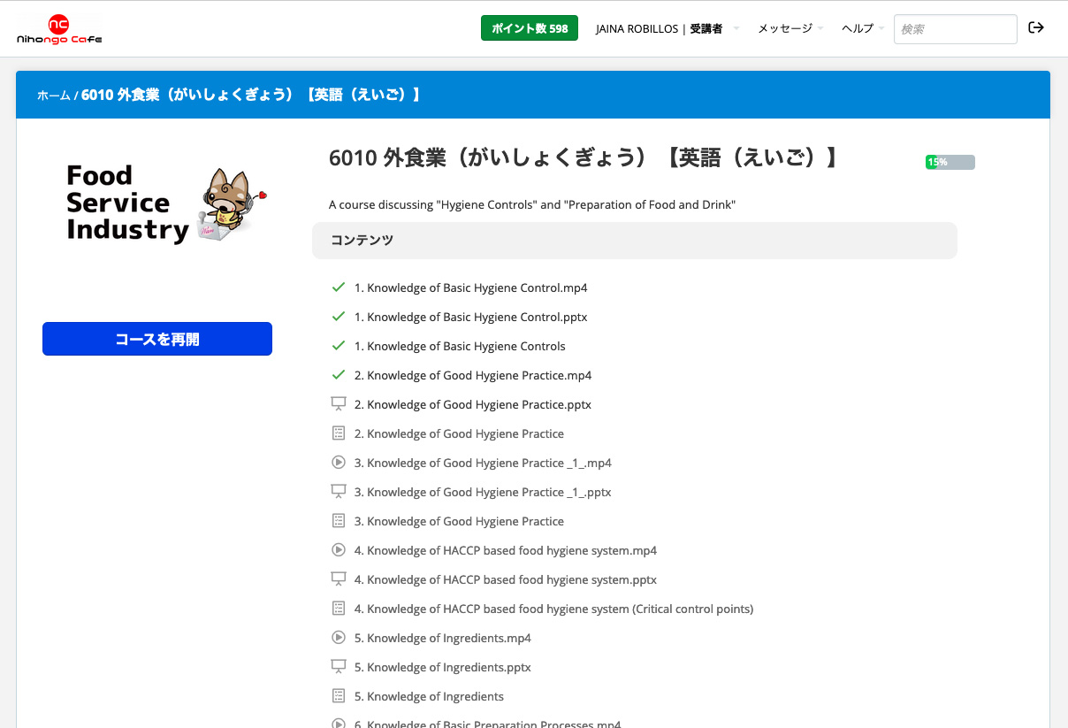Open the ヘルプ menu
The height and width of the screenshot is (728, 1068).
858,29
